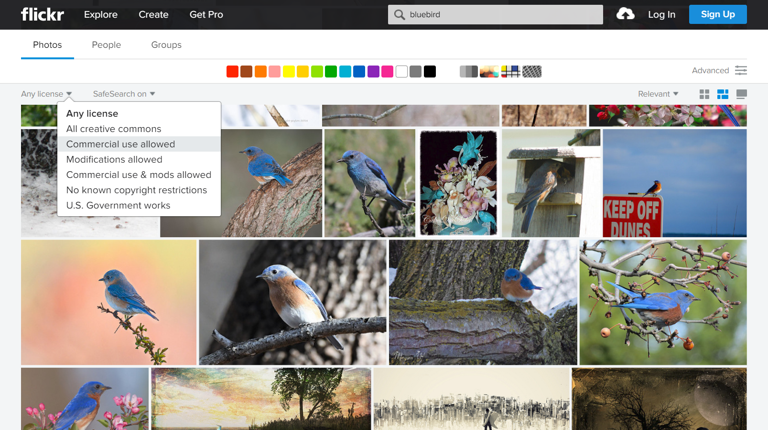Click the Log In link

point(661,15)
